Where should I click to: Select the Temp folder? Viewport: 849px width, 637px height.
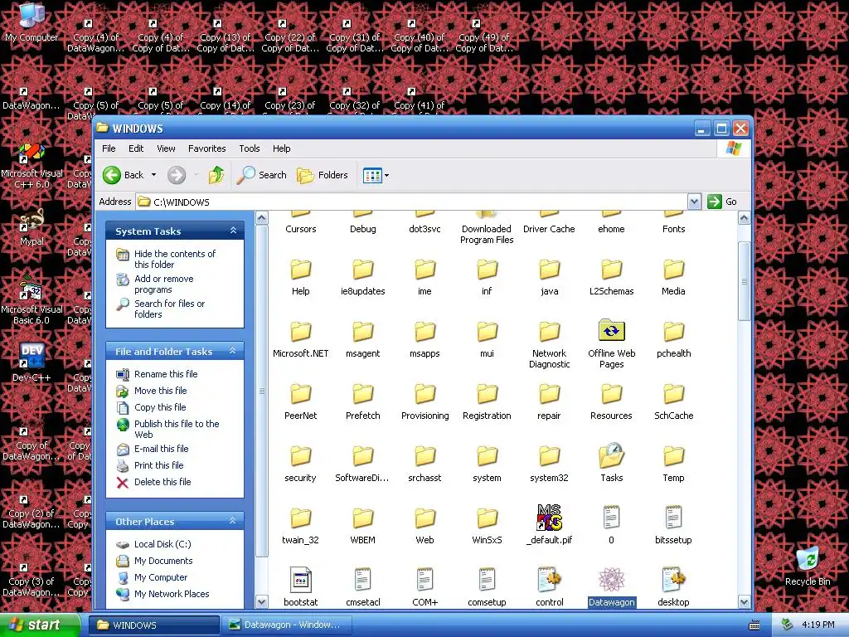click(673, 456)
